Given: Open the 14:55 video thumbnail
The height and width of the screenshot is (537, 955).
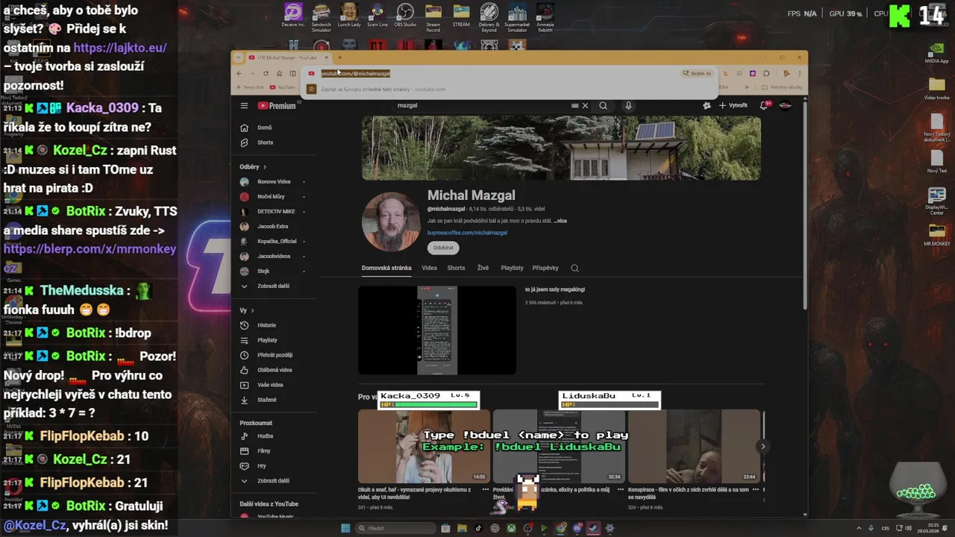Looking at the screenshot, I should (424, 447).
